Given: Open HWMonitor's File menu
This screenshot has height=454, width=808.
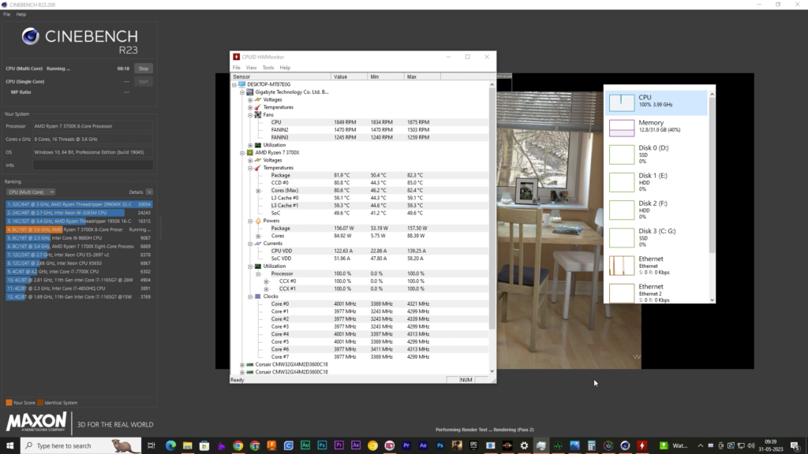Looking at the screenshot, I should pyautogui.click(x=237, y=68).
